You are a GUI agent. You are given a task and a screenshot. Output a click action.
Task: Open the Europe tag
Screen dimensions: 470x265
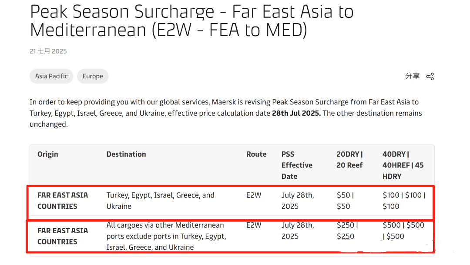pyautogui.click(x=93, y=76)
